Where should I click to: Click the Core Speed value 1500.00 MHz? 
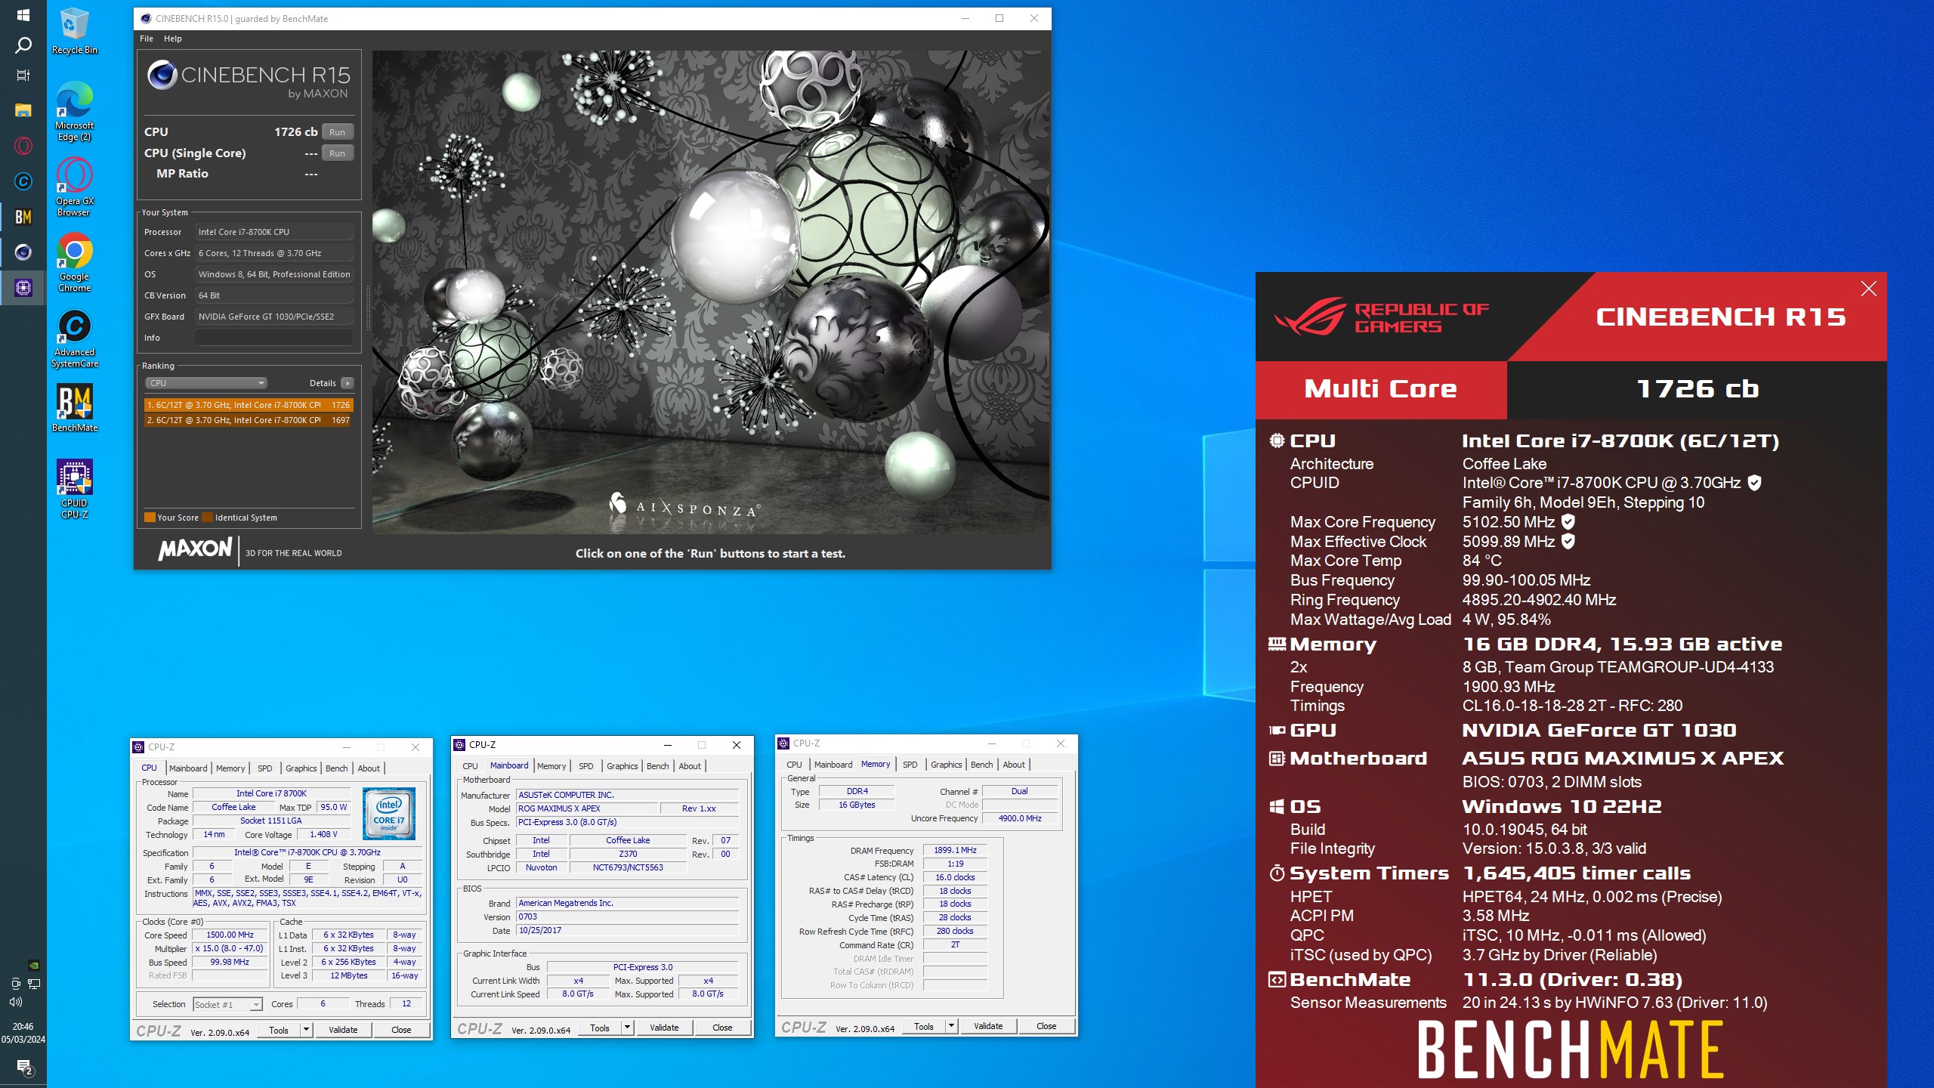click(230, 935)
